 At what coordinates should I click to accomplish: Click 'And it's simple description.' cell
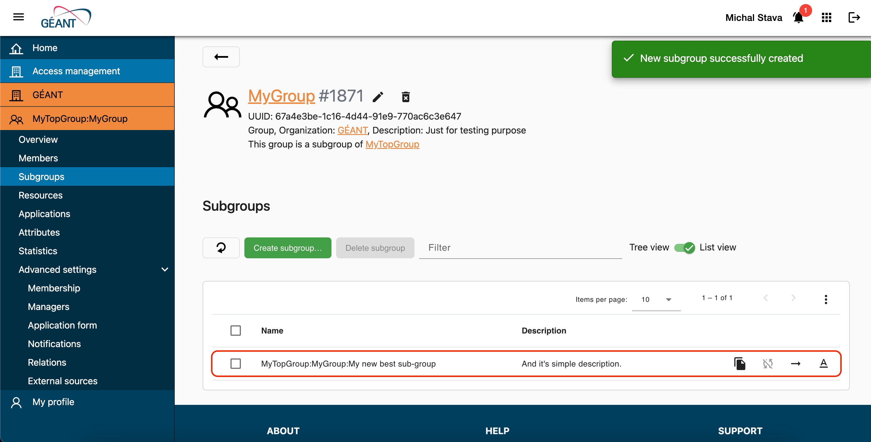point(571,364)
